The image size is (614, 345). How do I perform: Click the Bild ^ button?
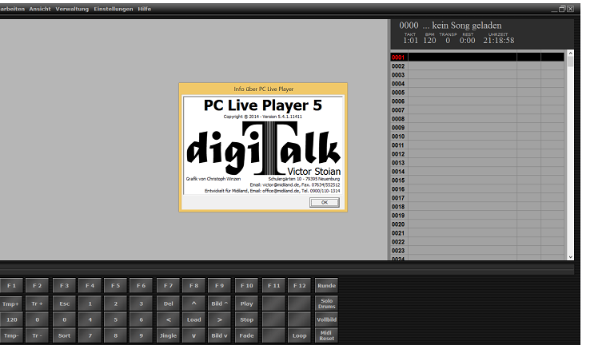pos(219,303)
